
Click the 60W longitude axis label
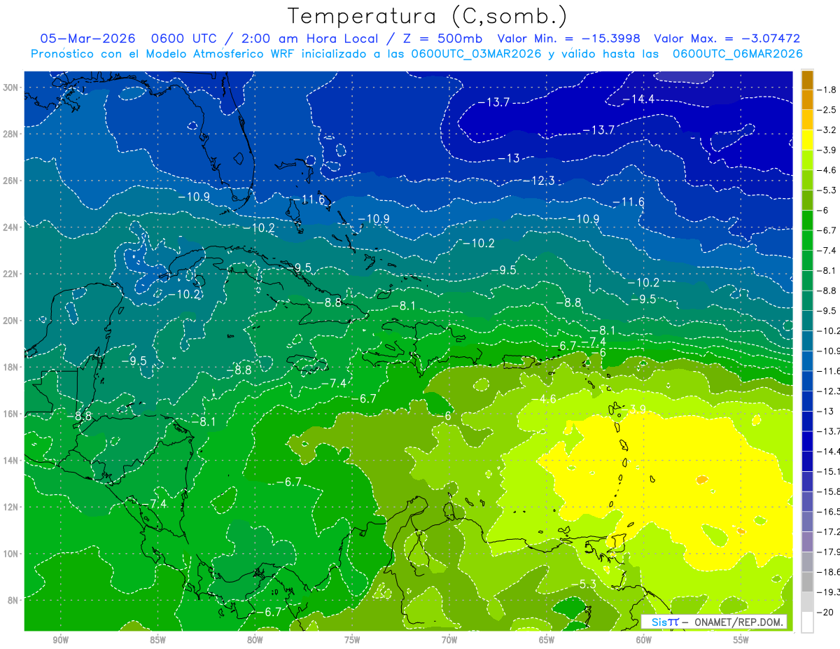click(643, 640)
